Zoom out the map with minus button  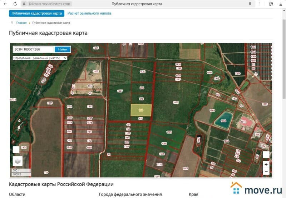[x=266, y=171]
